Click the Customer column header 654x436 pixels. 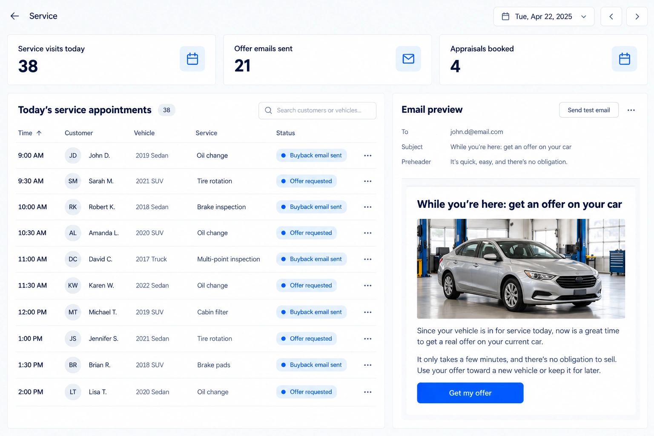click(79, 133)
